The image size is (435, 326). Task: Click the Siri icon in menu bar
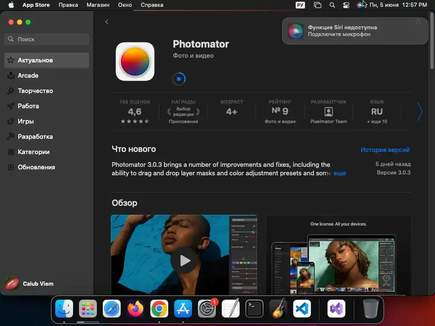[x=360, y=5]
